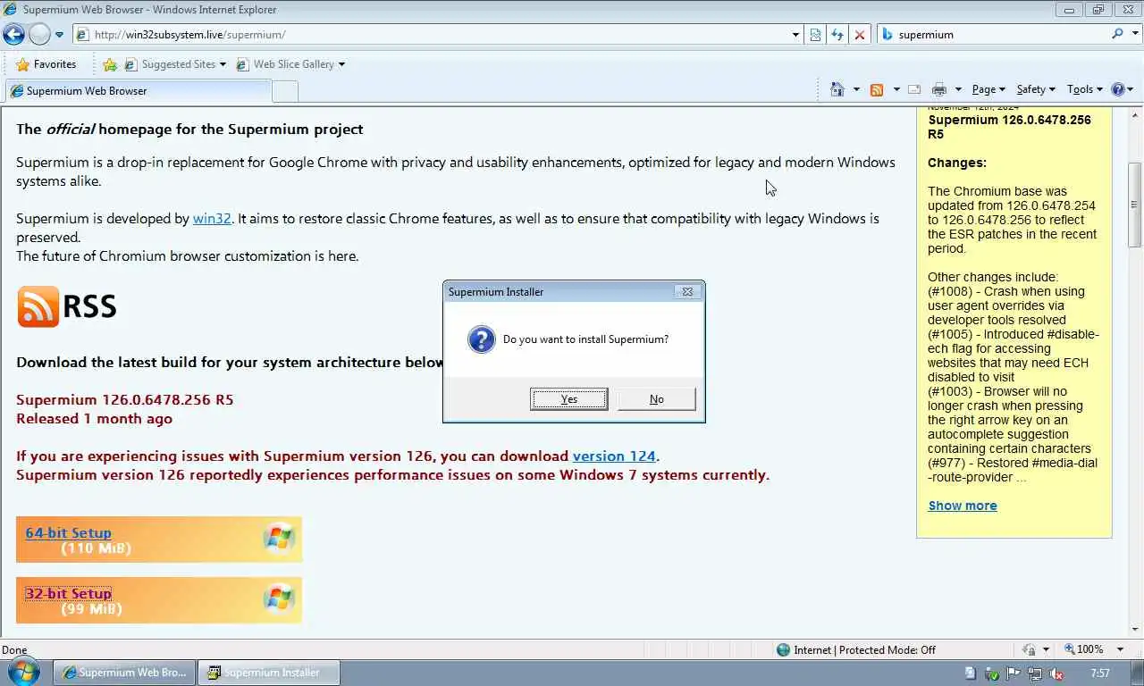Click the browser Forward arrow button
The width and height of the screenshot is (1144, 686).
pyautogui.click(x=39, y=35)
